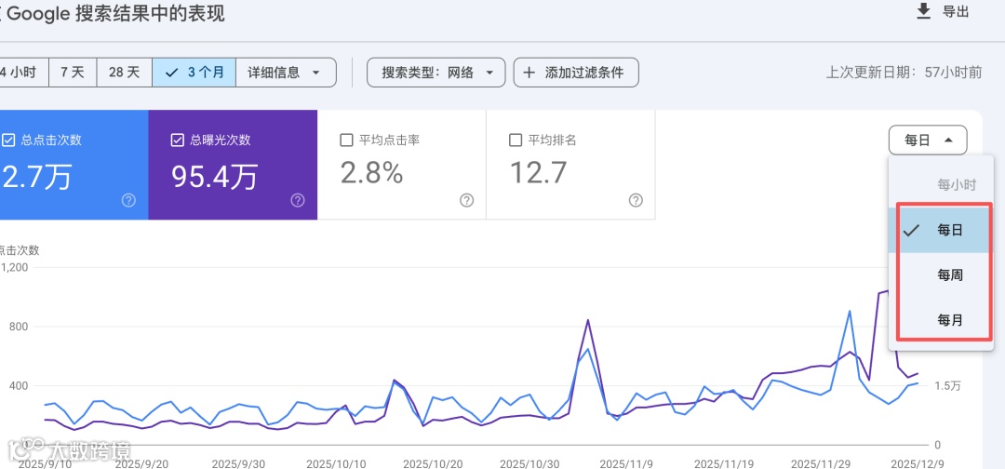This screenshot has width=1005, height=469.
Task: Click 添加过滤条件 button
Action: tap(576, 73)
